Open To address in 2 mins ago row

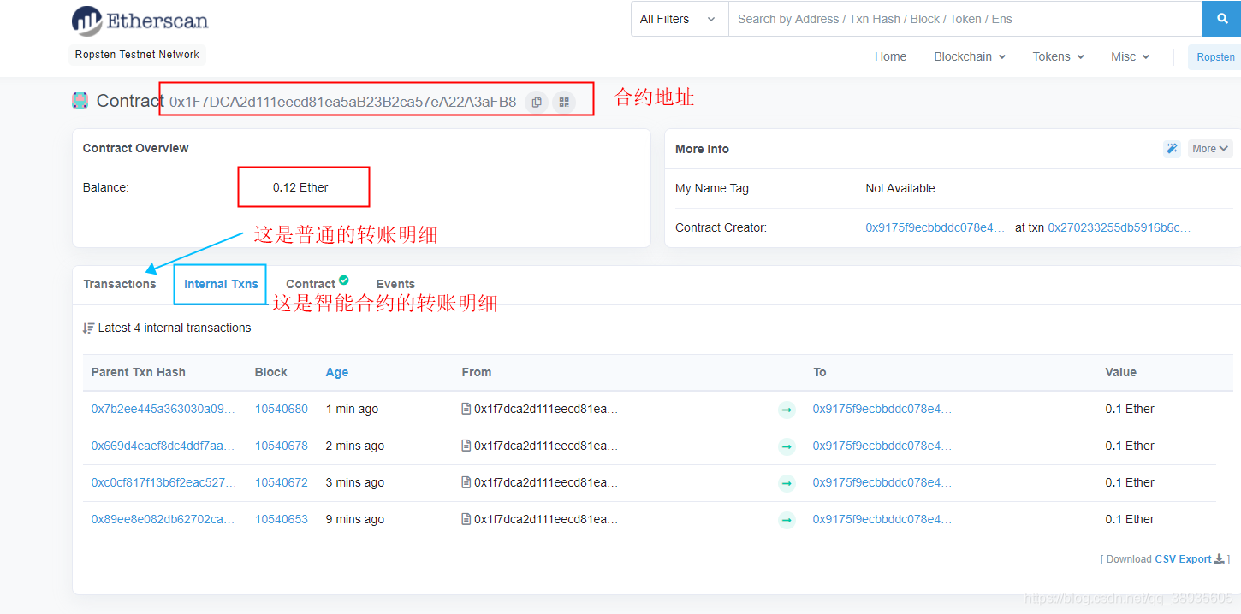click(x=882, y=446)
